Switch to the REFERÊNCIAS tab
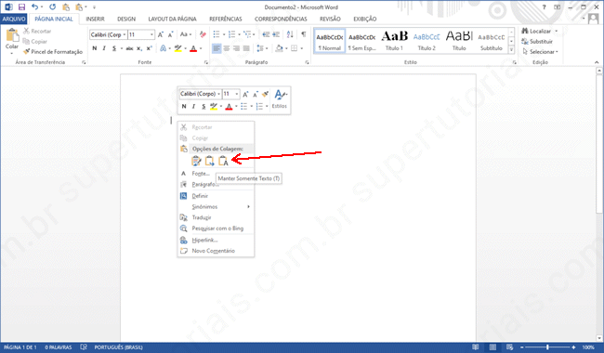The height and width of the screenshot is (353, 604). 226,19
